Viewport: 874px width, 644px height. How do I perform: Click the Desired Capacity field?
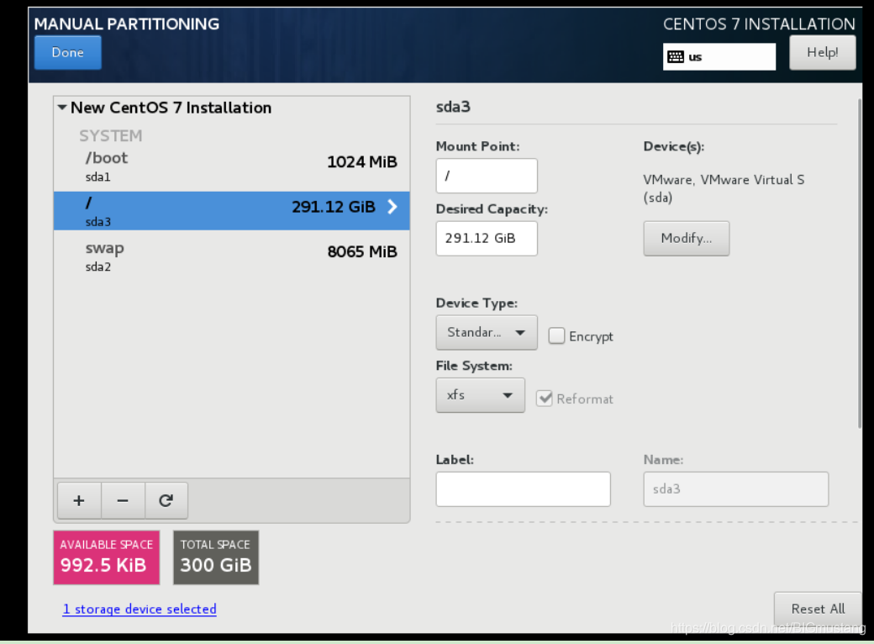(x=487, y=238)
